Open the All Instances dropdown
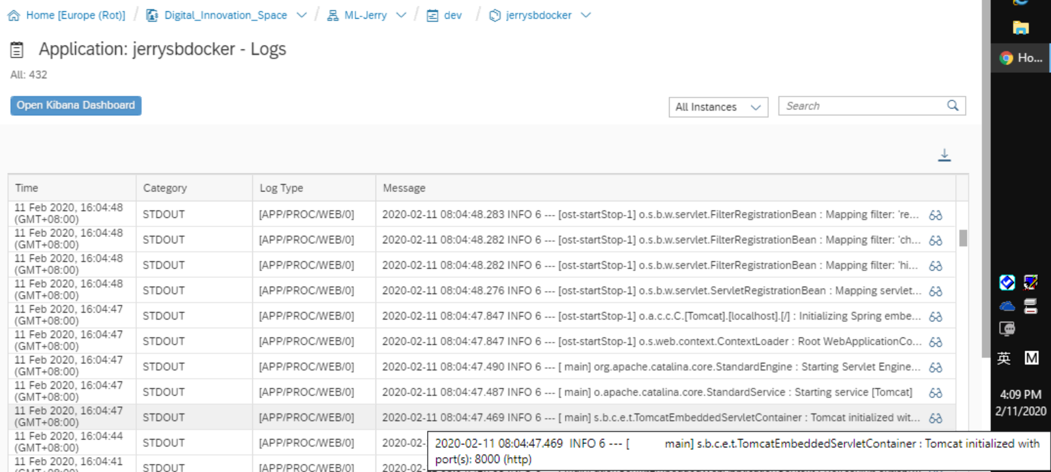Screen dimensions: 1051x472 (x=718, y=107)
